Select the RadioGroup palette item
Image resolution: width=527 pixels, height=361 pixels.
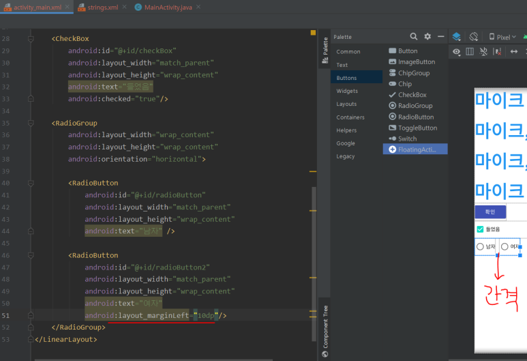(x=415, y=106)
